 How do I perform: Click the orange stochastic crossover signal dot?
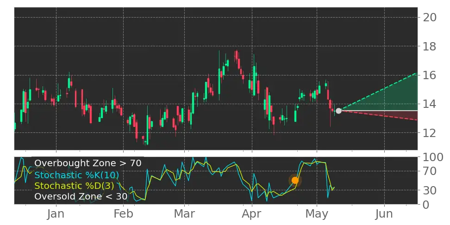point(295,180)
